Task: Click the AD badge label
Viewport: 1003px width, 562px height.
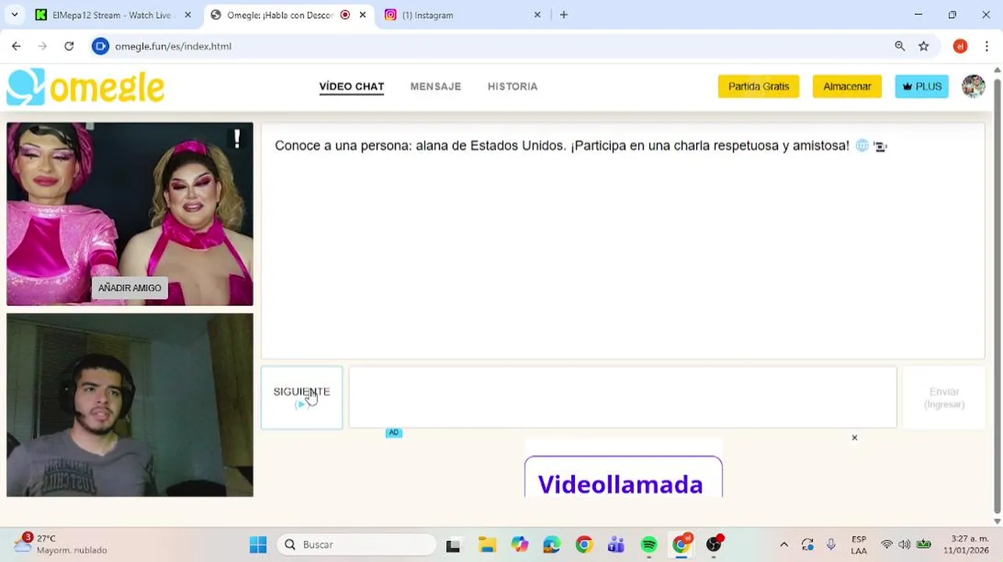Action: pos(394,432)
